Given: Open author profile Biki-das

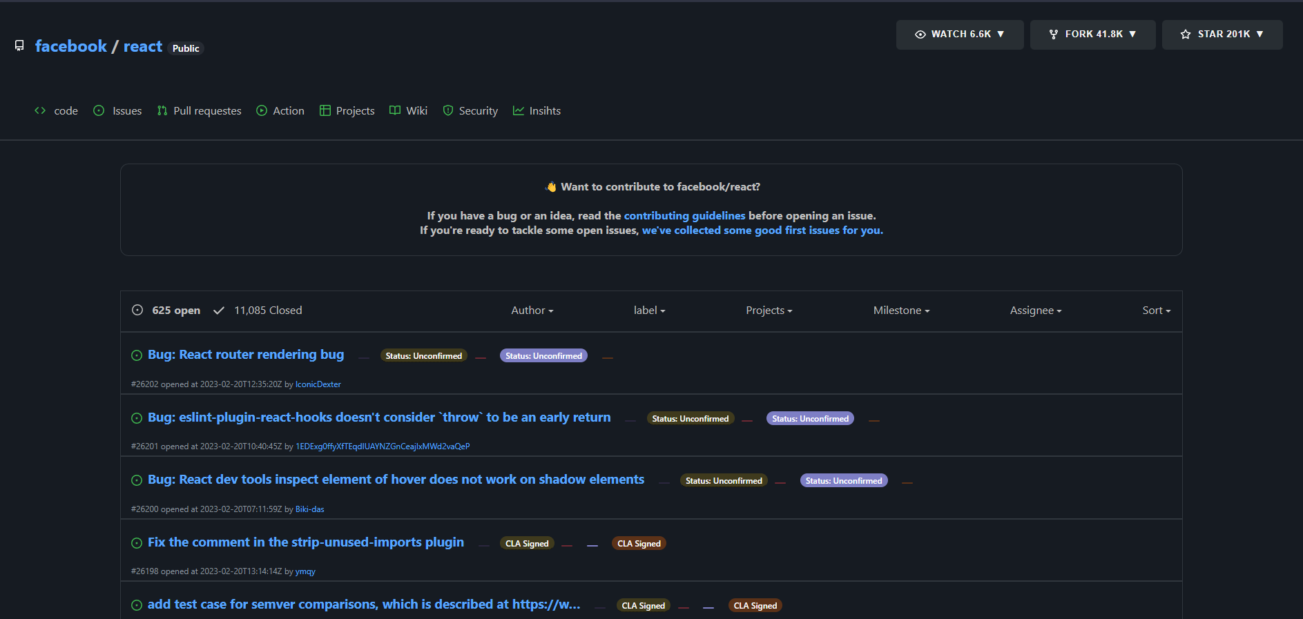Looking at the screenshot, I should pyautogui.click(x=310, y=509).
